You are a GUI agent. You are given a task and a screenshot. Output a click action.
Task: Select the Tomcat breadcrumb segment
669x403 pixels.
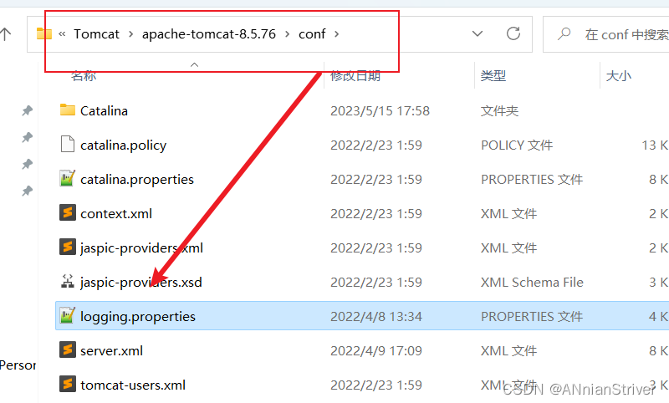coord(96,33)
